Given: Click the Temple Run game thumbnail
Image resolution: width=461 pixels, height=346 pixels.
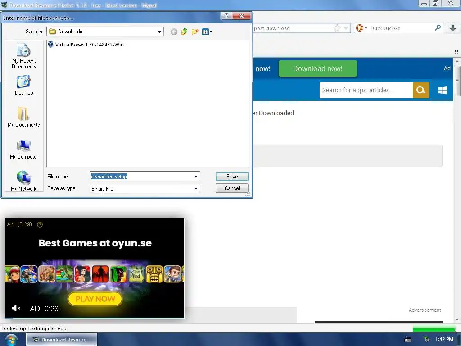Looking at the screenshot, I should coord(154,274).
